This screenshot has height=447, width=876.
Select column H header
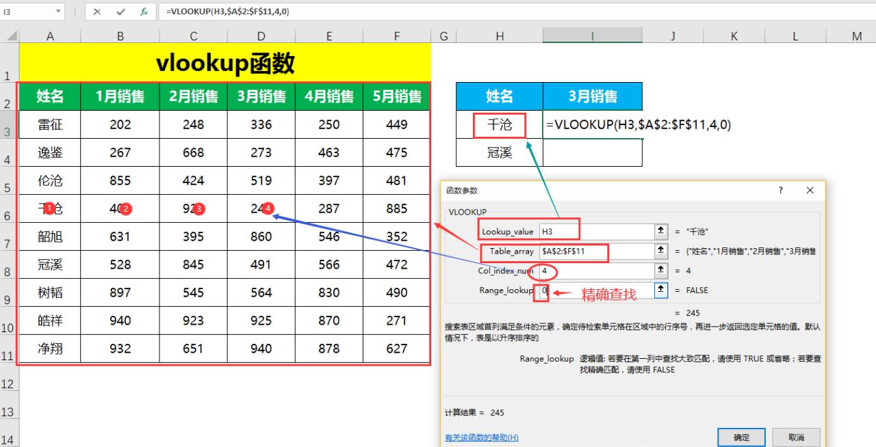500,37
